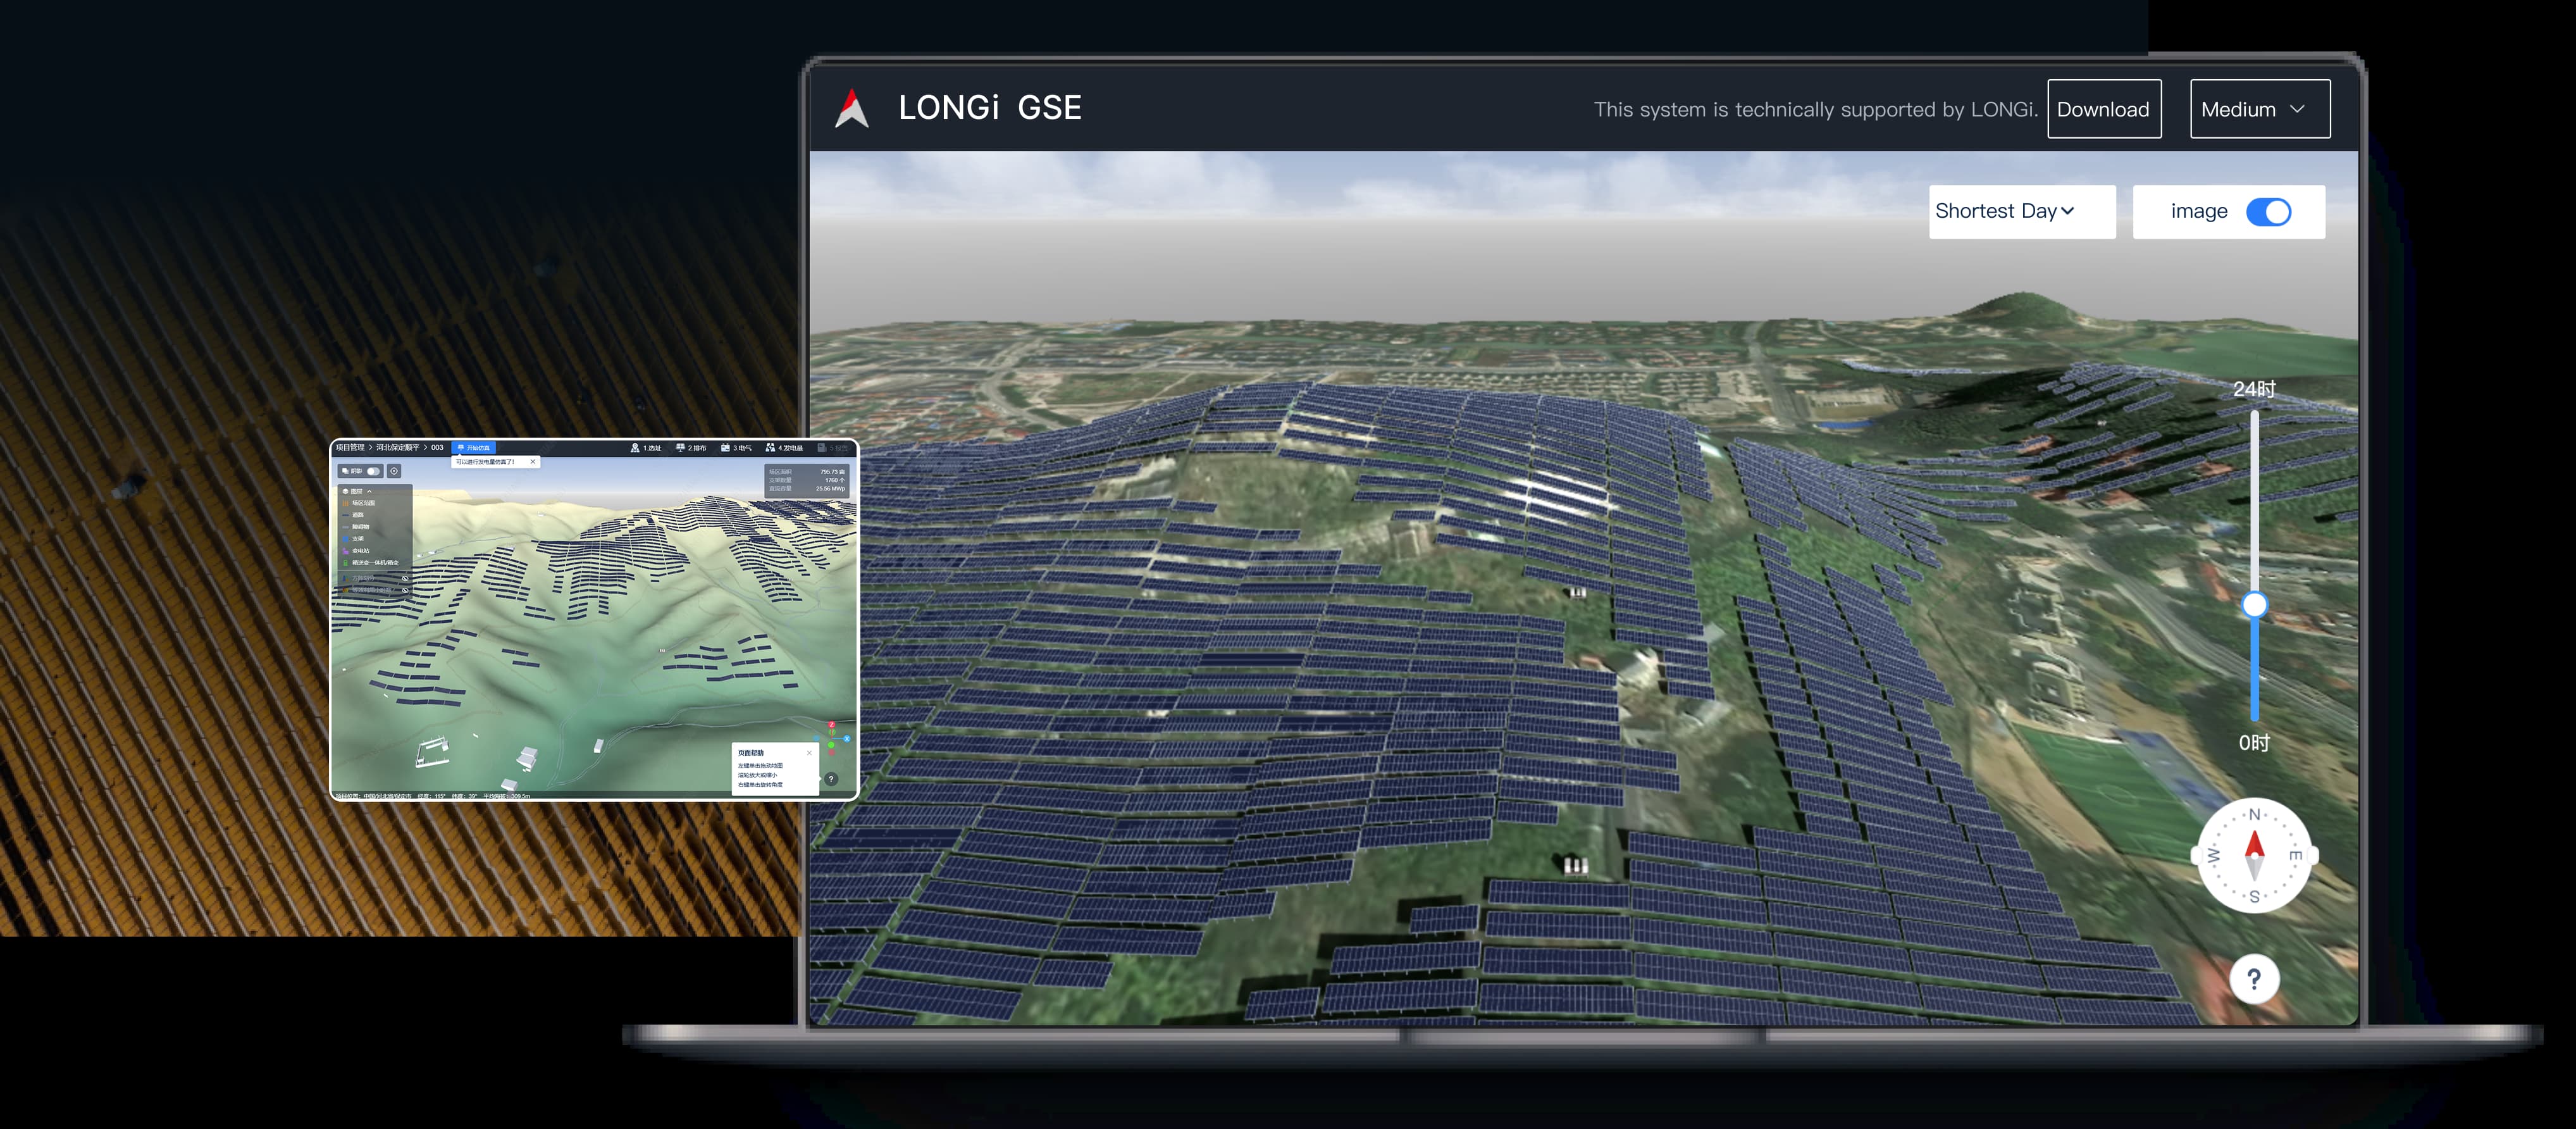This screenshot has height=1129, width=2576.
Task: Click the recenter target icon in small window
Action: pyautogui.click(x=394, y=471)
